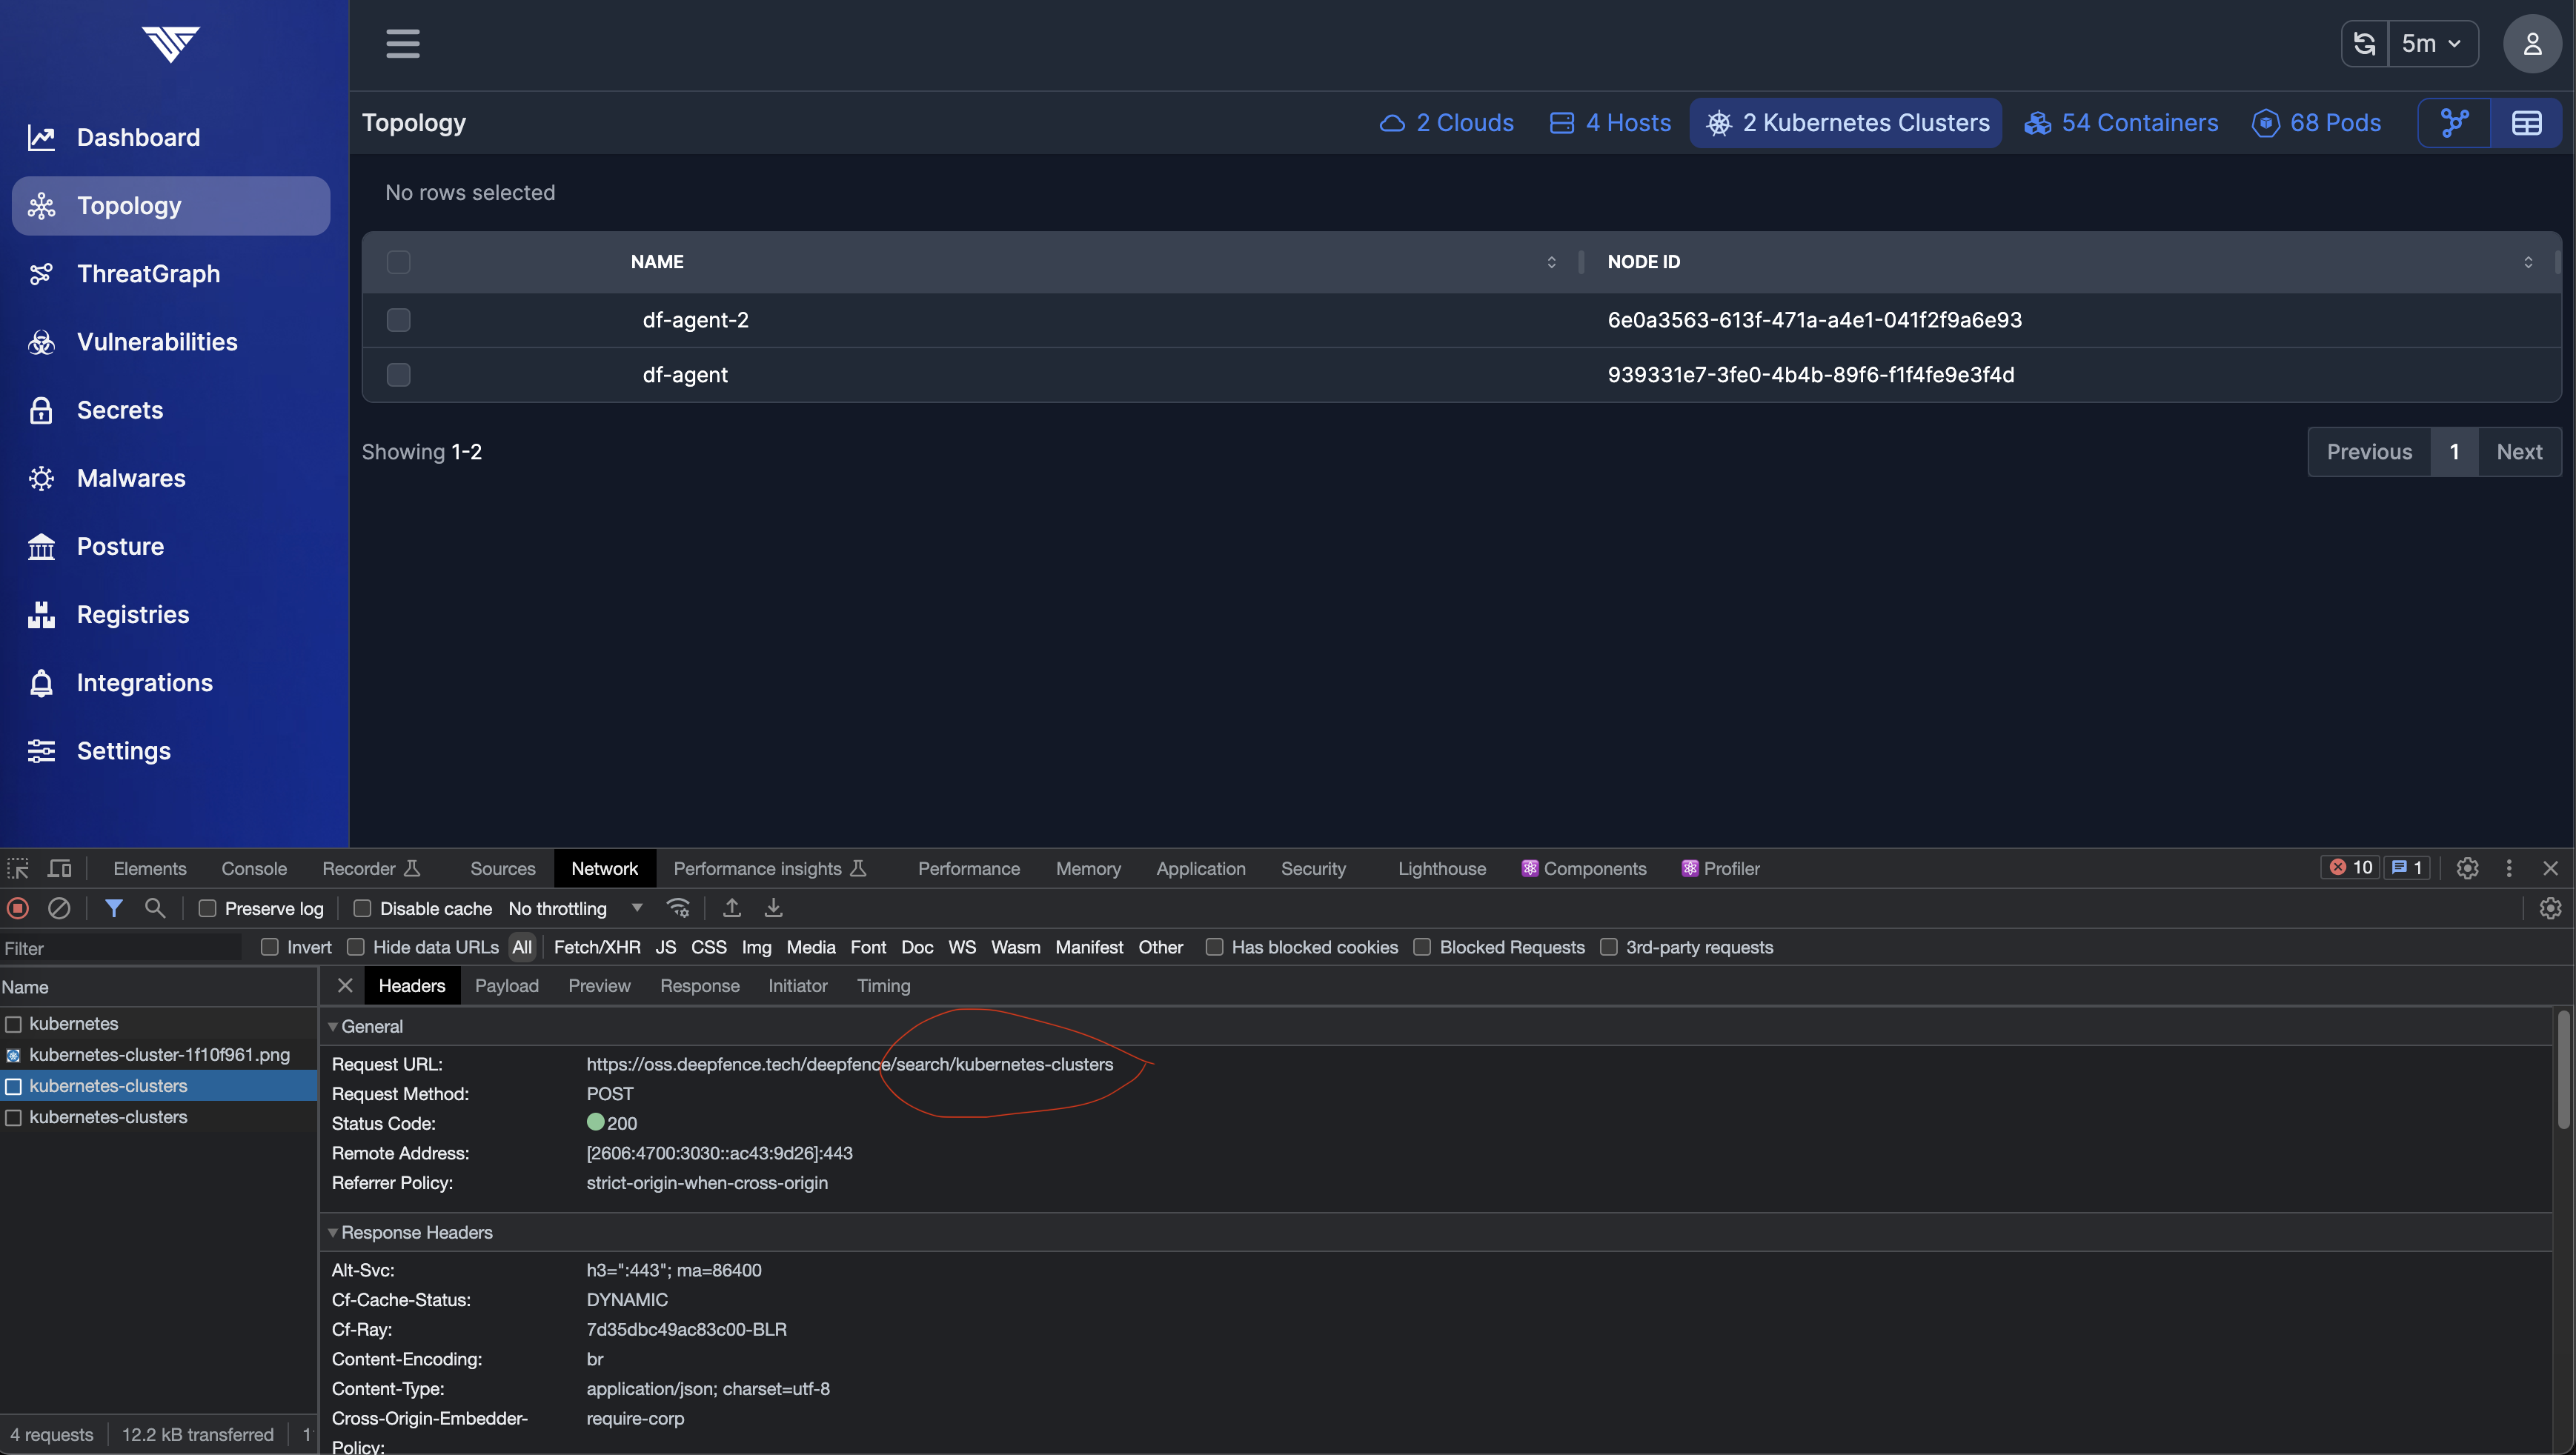Go to the Next page of results
The width and height of the screenshot is (2576, 1455).
(2519, 451)
